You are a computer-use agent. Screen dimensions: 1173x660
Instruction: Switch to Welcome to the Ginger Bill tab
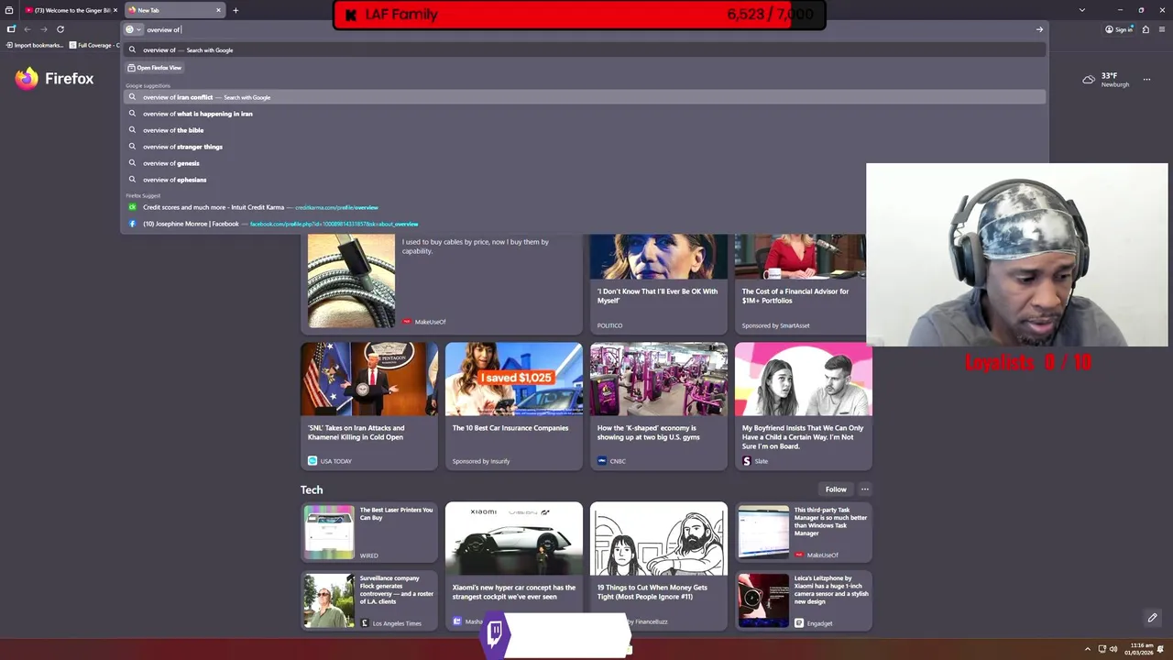click(71, 10)
